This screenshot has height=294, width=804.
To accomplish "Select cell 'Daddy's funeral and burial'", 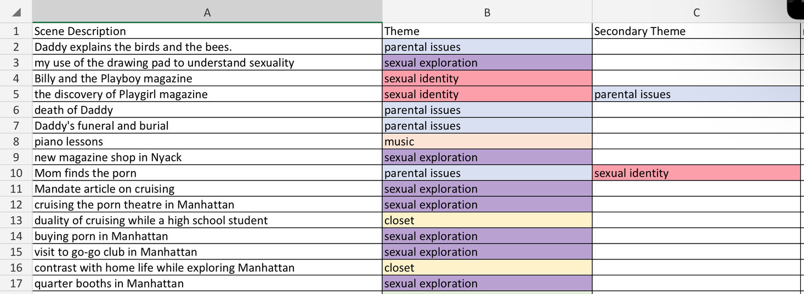I will (207, 126).
